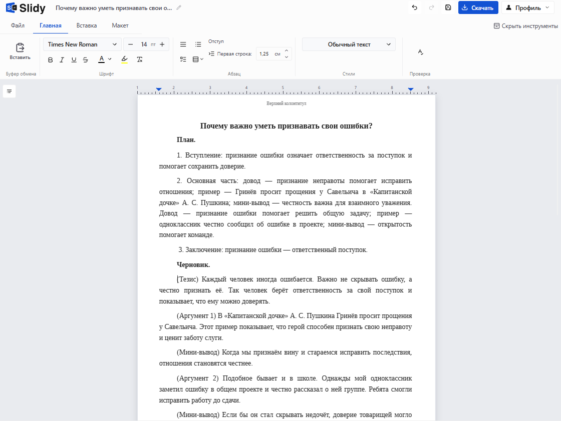Open the Профиль dropdown

528,8
